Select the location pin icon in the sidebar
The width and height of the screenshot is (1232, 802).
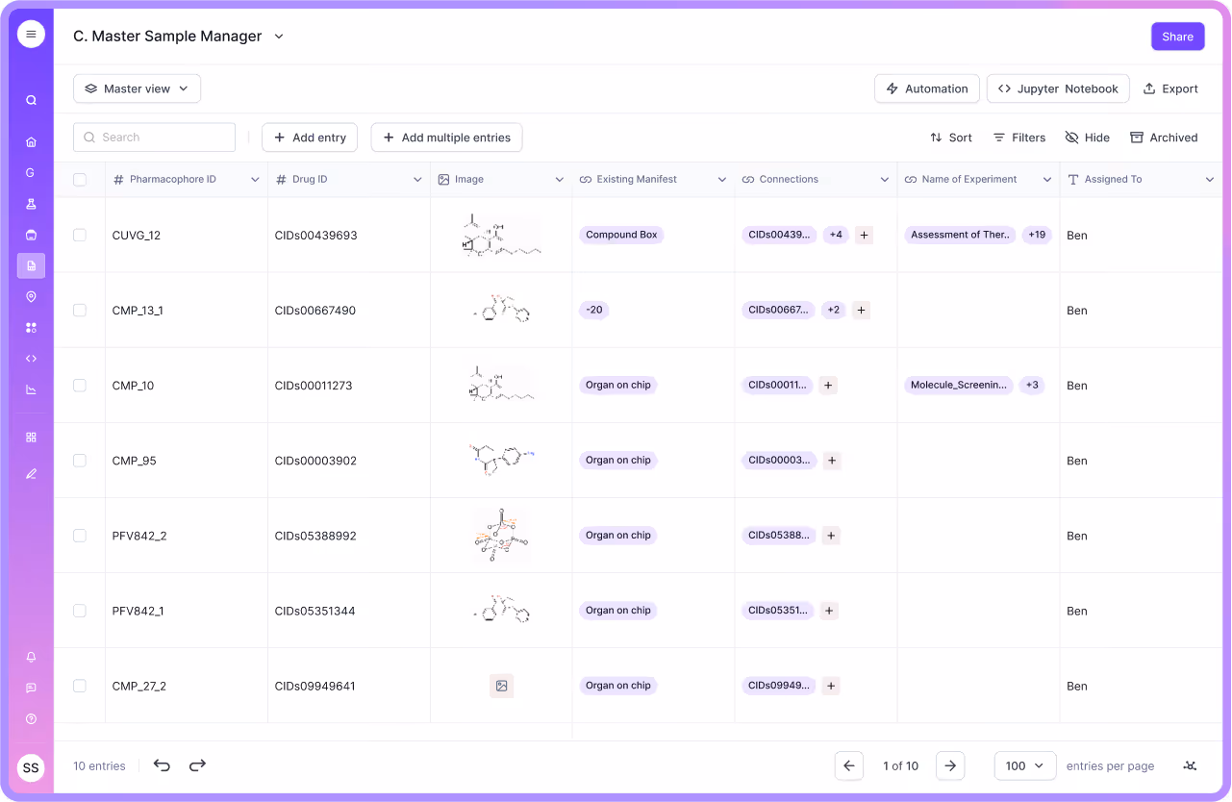click(31, 296)
